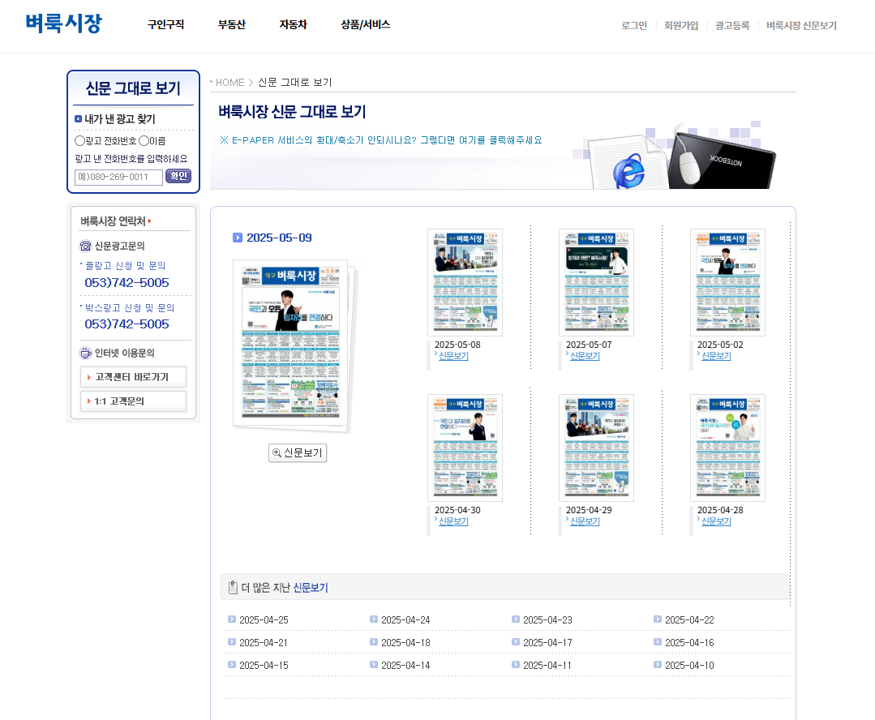Image resolution: width=875 pixels, height=720 pixels.
Task: Click the E-PAPER zoom help notice
Action: [381, 140]
